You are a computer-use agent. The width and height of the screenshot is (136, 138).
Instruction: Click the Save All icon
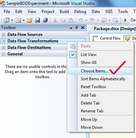point(45,20)
